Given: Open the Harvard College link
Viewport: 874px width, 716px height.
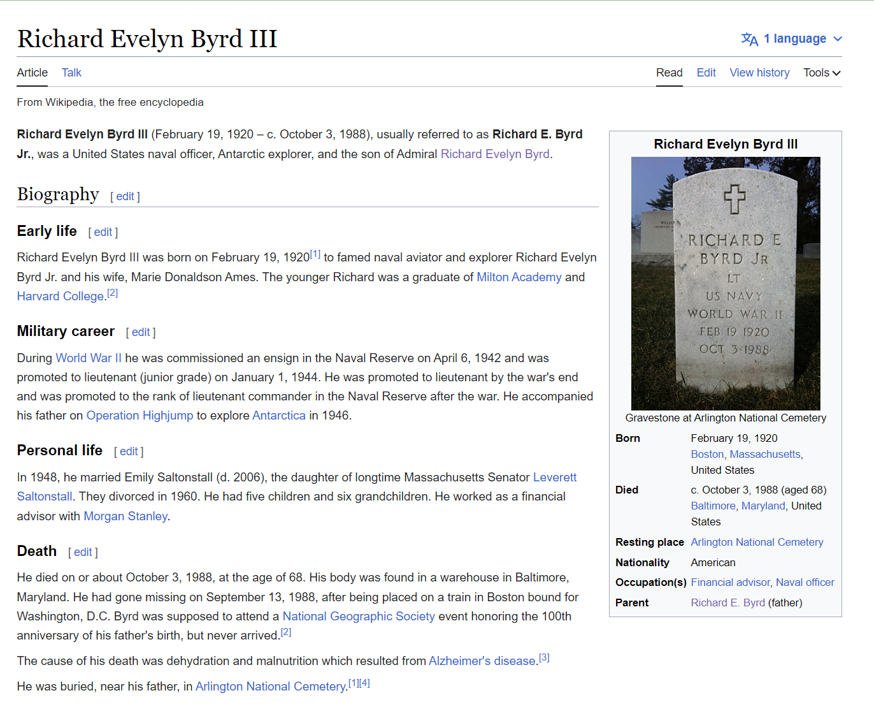Looking at the screenshot, I should (61, 296).
